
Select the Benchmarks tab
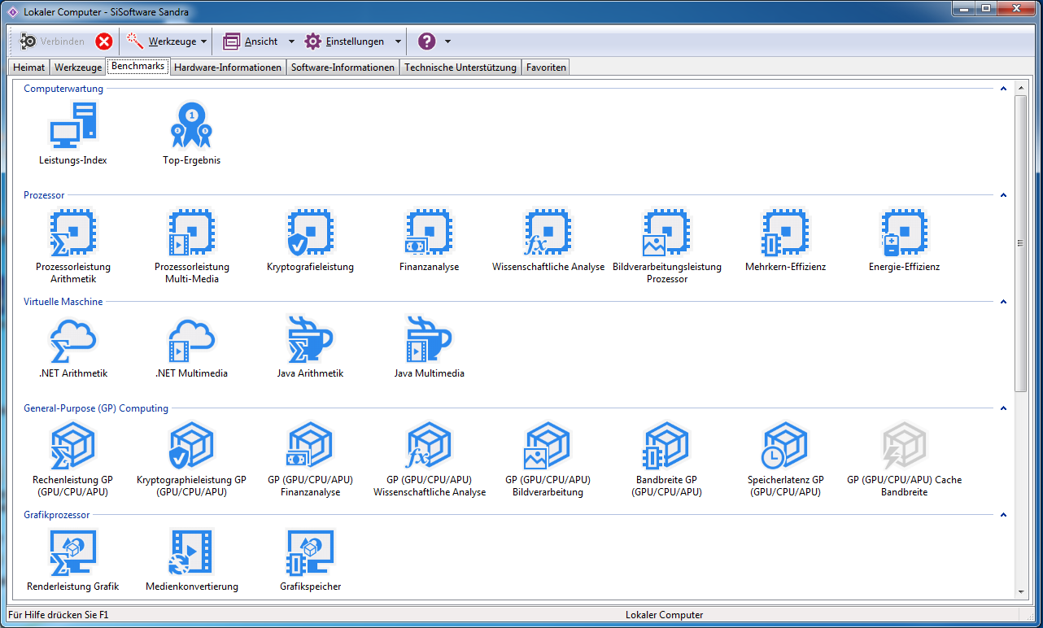(137, 66)
